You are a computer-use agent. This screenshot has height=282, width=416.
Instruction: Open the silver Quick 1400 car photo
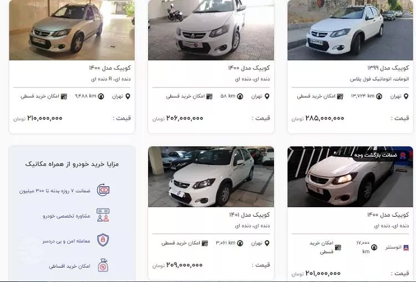[72, 30]
